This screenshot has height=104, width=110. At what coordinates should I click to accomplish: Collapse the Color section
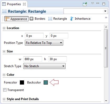(x=4, y=75)
